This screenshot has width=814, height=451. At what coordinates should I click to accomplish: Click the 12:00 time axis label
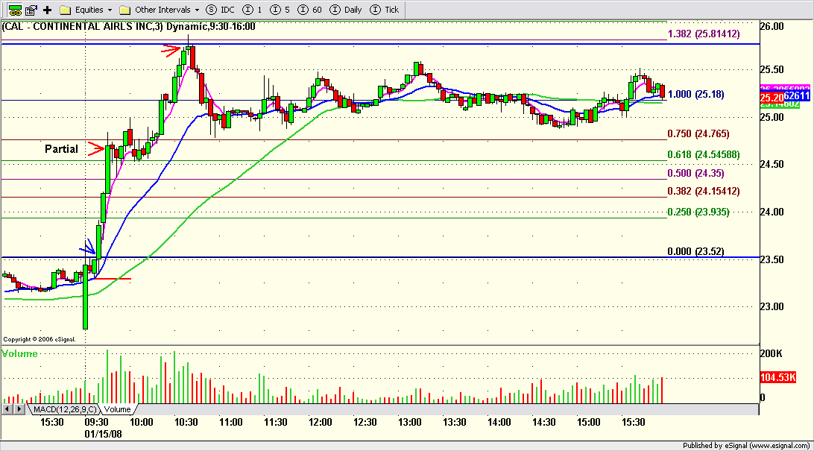click(x=321, y=422)
